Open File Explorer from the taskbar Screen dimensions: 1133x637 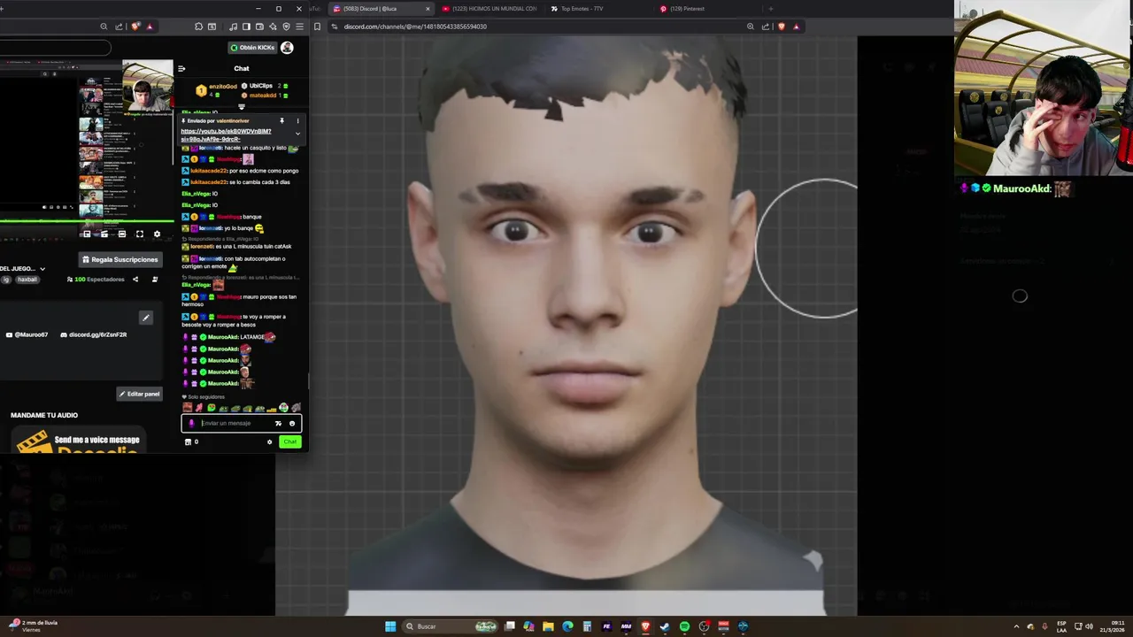coord(548,626)
